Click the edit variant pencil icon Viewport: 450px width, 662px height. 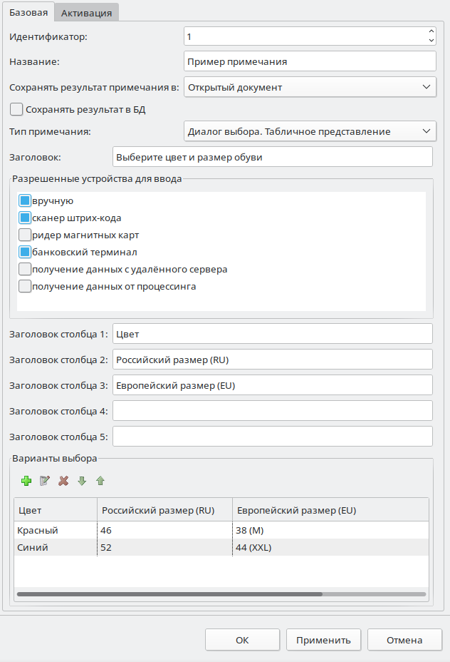[x=45, y=481]
